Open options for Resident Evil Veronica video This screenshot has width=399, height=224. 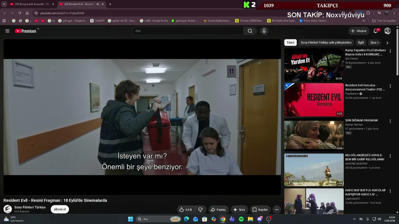[390, 86]
